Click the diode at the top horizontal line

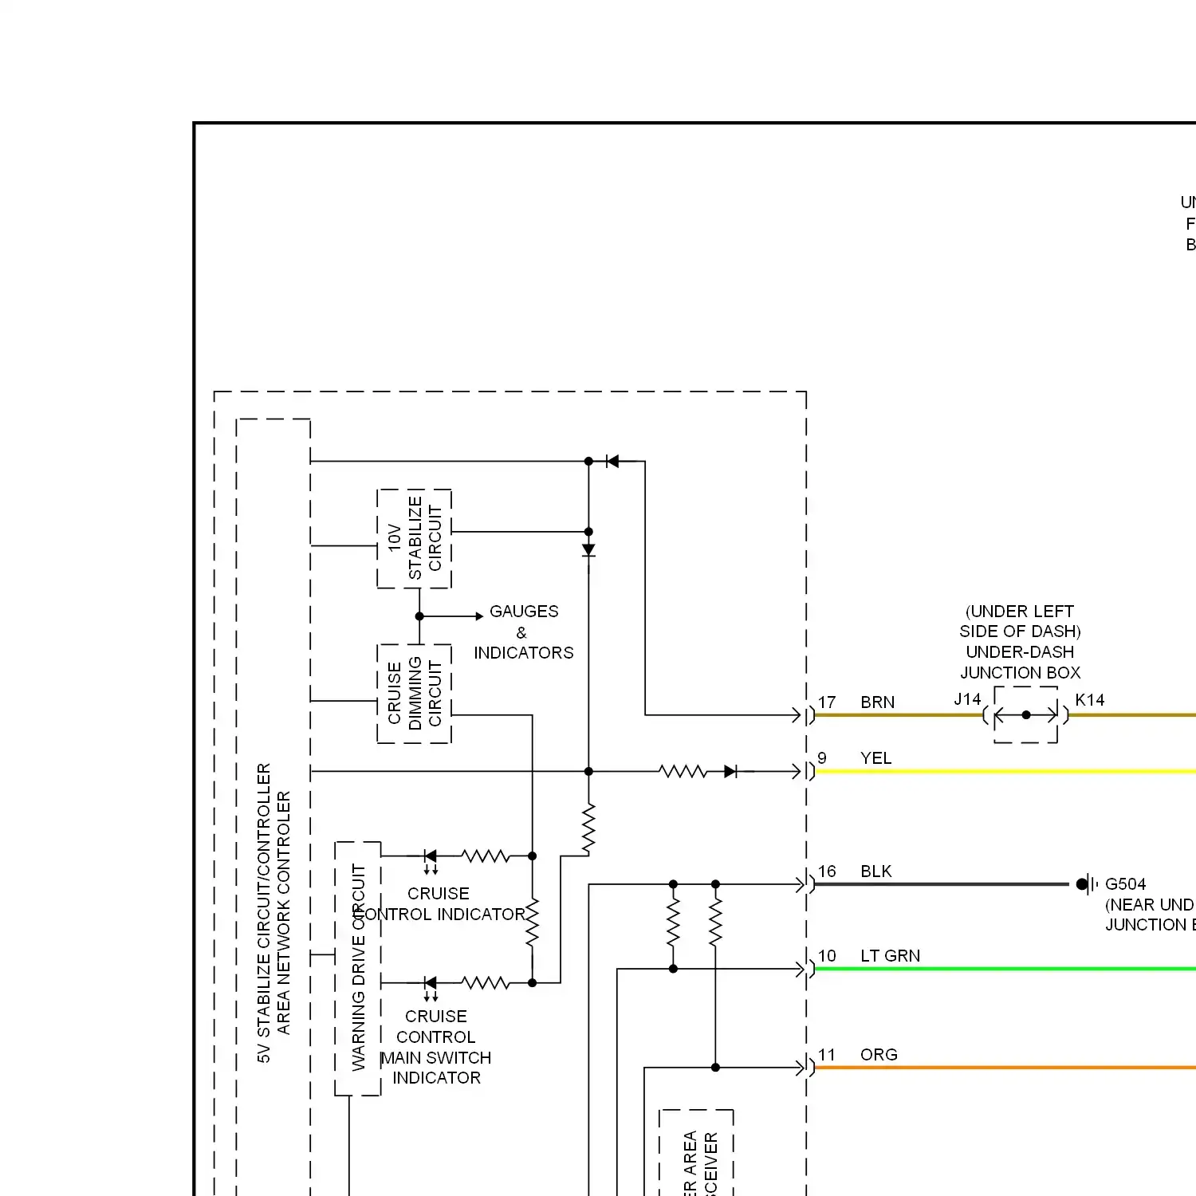click(612, 461)
